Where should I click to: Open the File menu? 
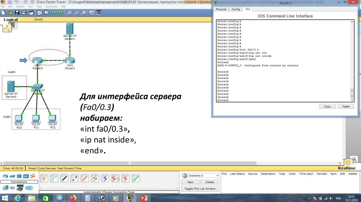[3, 6]
